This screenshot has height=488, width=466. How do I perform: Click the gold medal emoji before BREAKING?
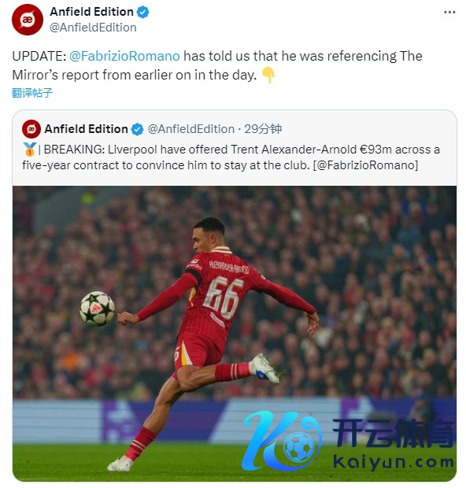click(x=30, y=150)
